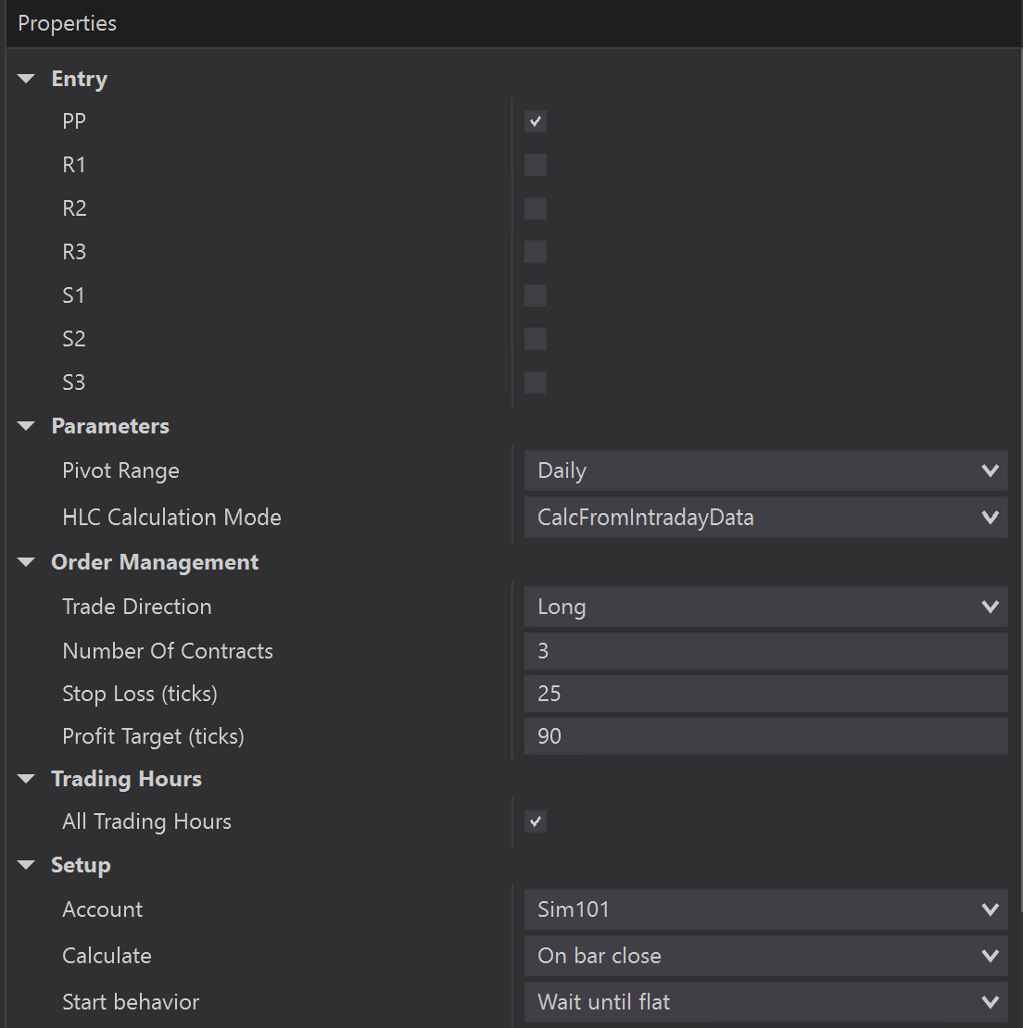
Task: Check the S1 entry checkbox
Action: (535, 295)
